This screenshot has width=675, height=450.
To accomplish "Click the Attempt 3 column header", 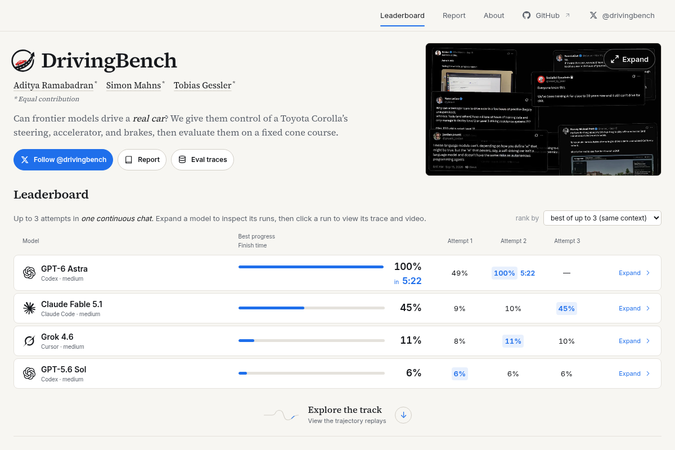I will (567, 241).
